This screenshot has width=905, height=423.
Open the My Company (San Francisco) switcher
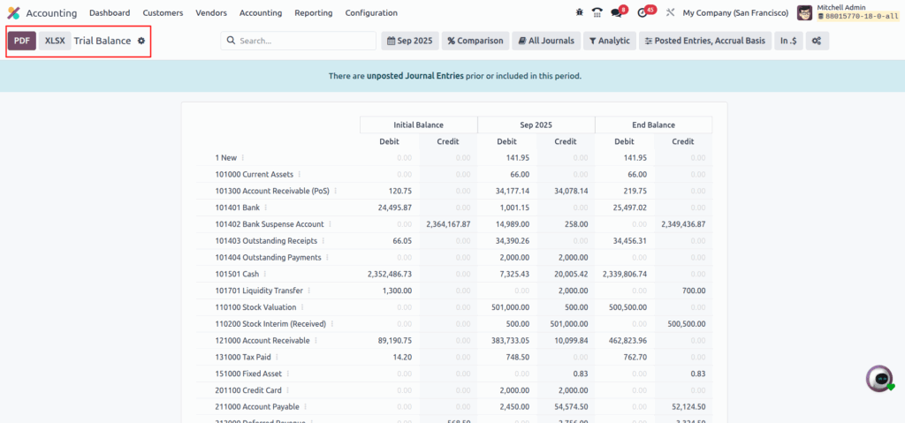pyautogui.click(x=735, y=12)
